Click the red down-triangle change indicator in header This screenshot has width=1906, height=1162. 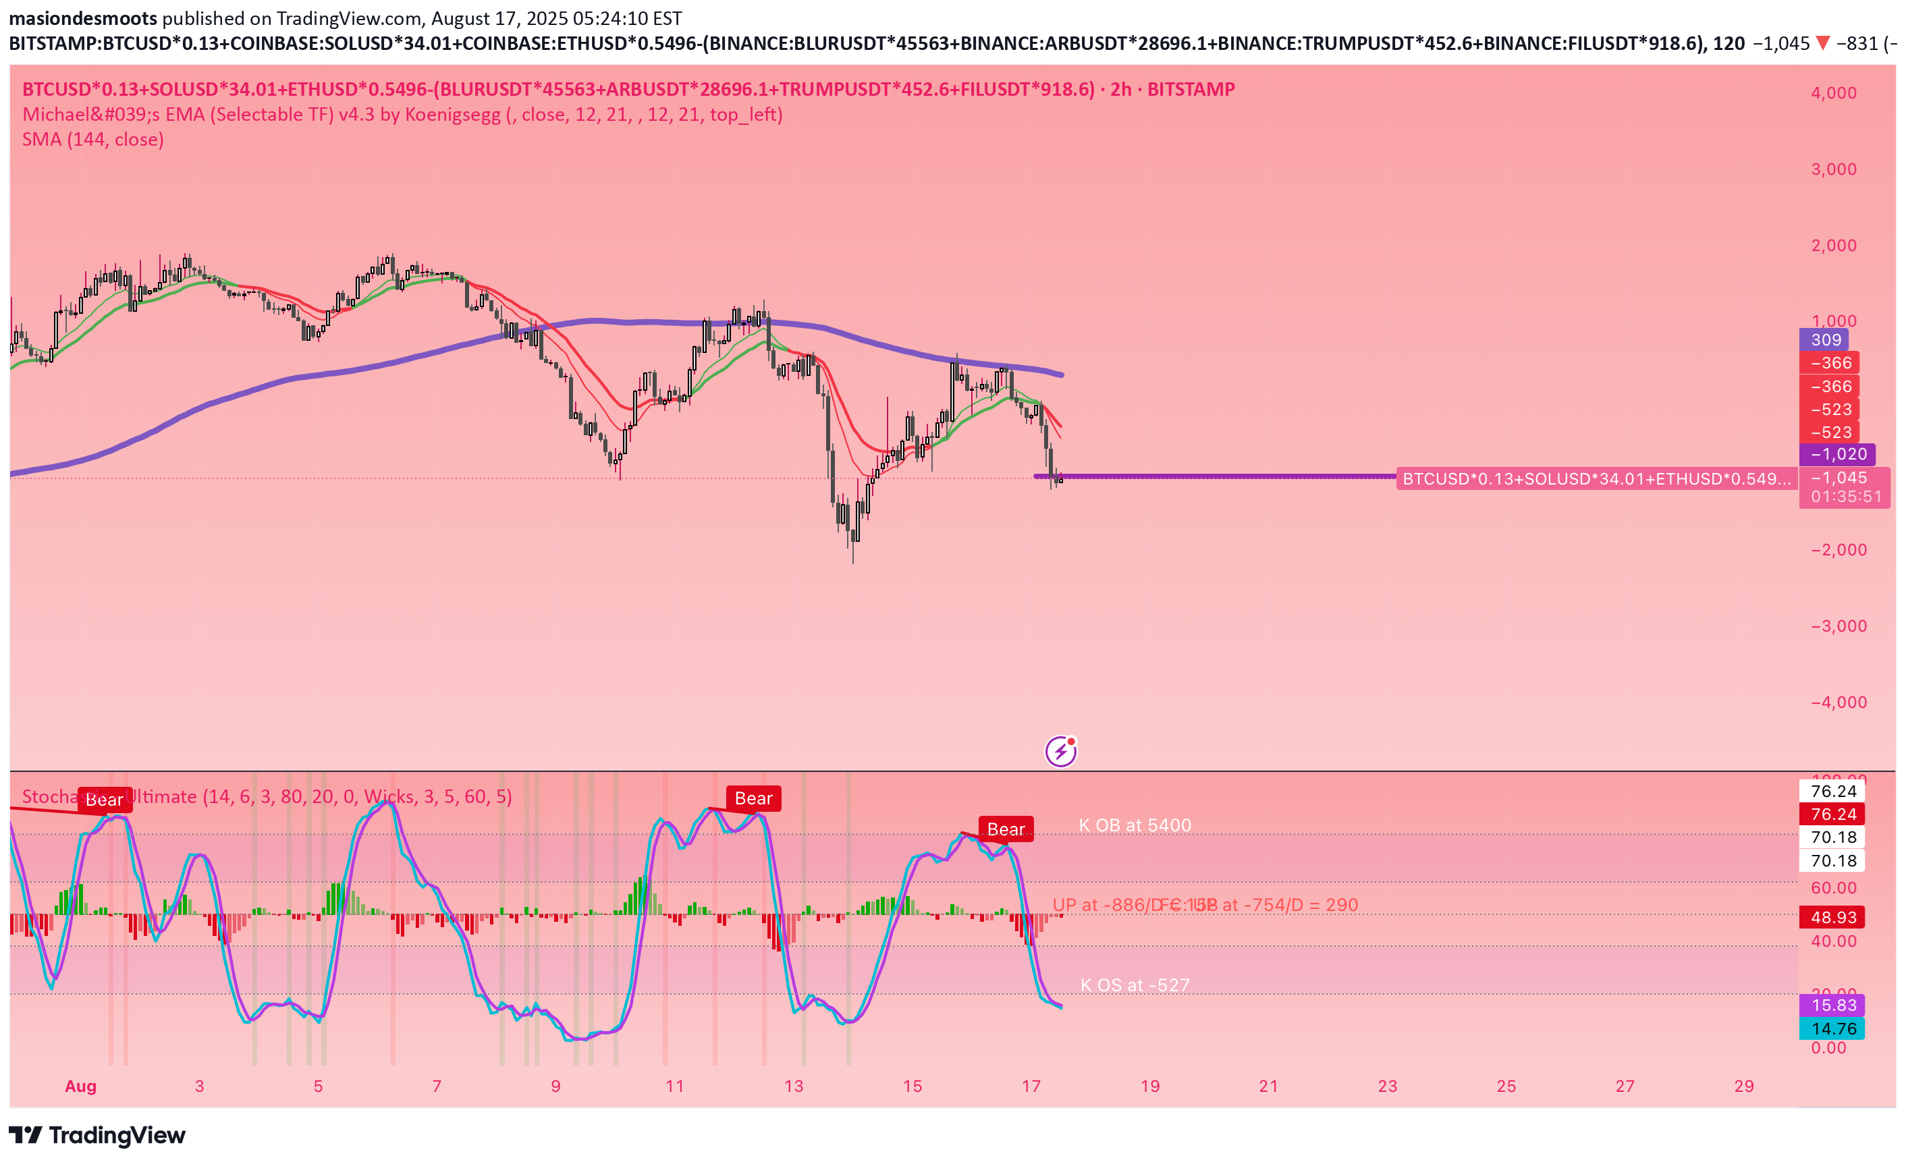tap(1822, 43)
